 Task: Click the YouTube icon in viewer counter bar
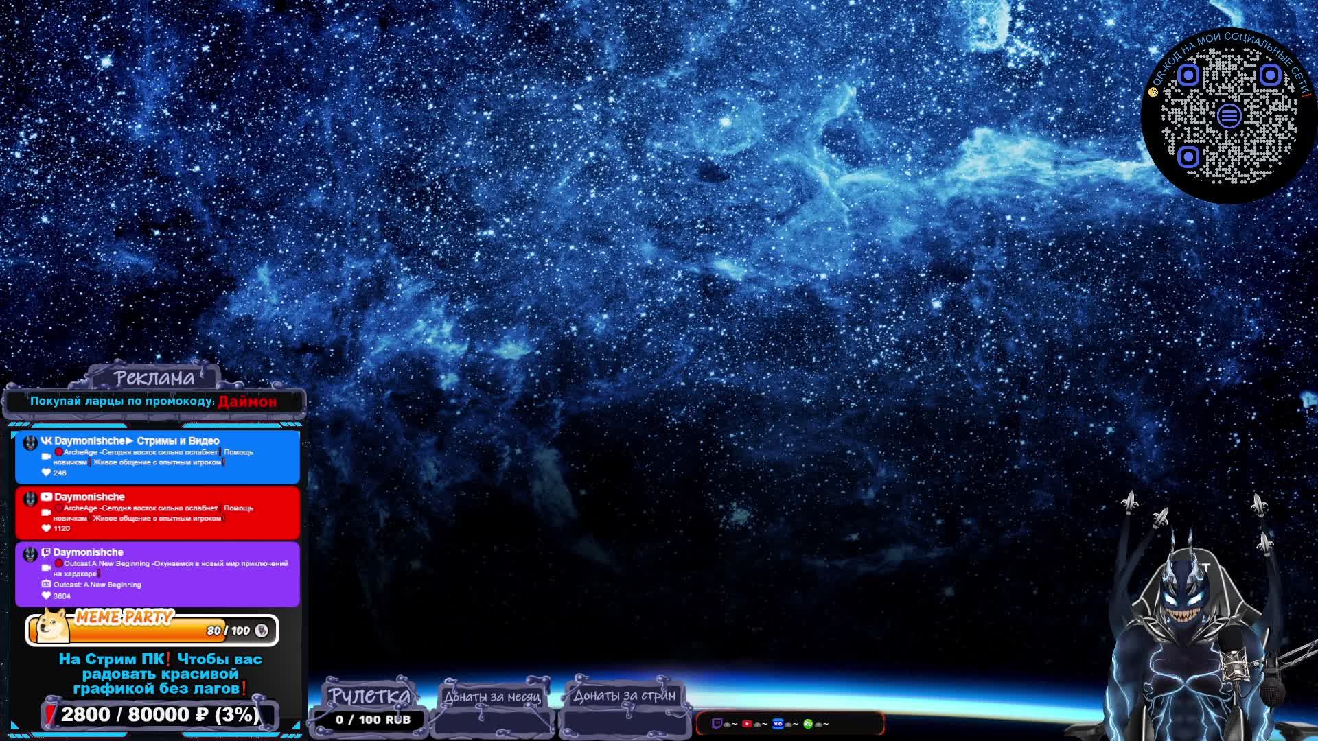(x=747, y=723)
